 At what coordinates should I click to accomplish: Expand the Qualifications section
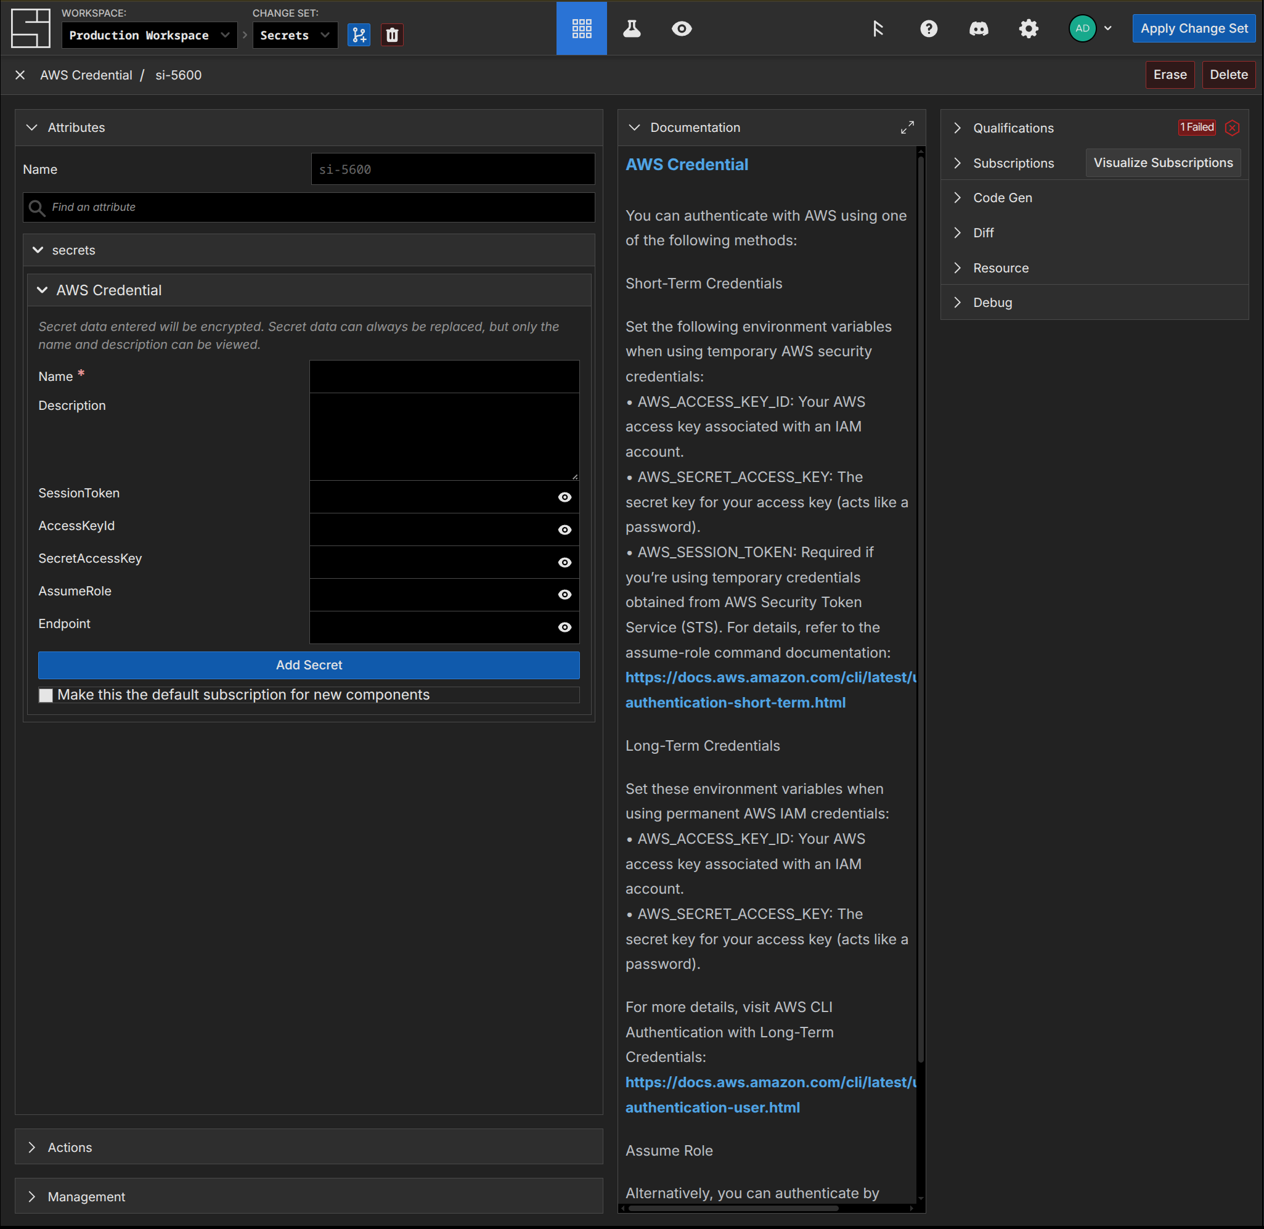[x=1013, y=128]
